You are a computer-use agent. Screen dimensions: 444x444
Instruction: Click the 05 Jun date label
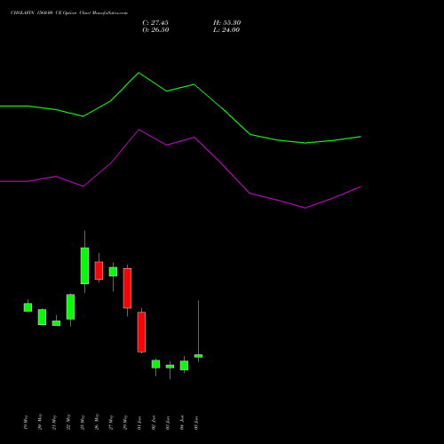click(196, 423)
